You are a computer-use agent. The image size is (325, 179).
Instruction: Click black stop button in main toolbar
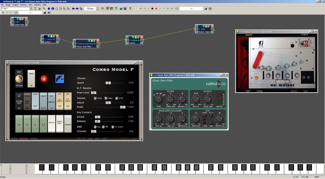152,9
